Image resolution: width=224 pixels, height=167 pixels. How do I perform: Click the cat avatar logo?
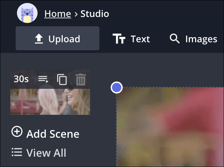(27, 13)
